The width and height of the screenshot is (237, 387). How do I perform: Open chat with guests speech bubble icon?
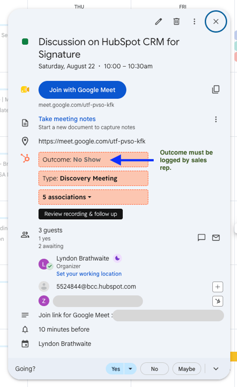[202, 238]
